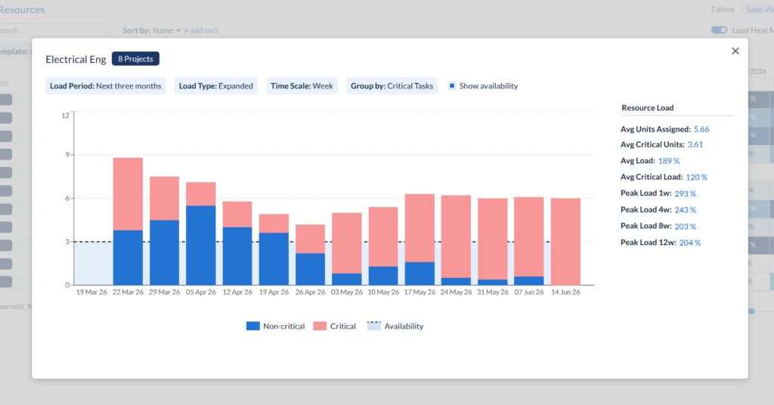This screenshot has height=405, width=774.
Task: Click the add sort link
Action: point(201,30)
